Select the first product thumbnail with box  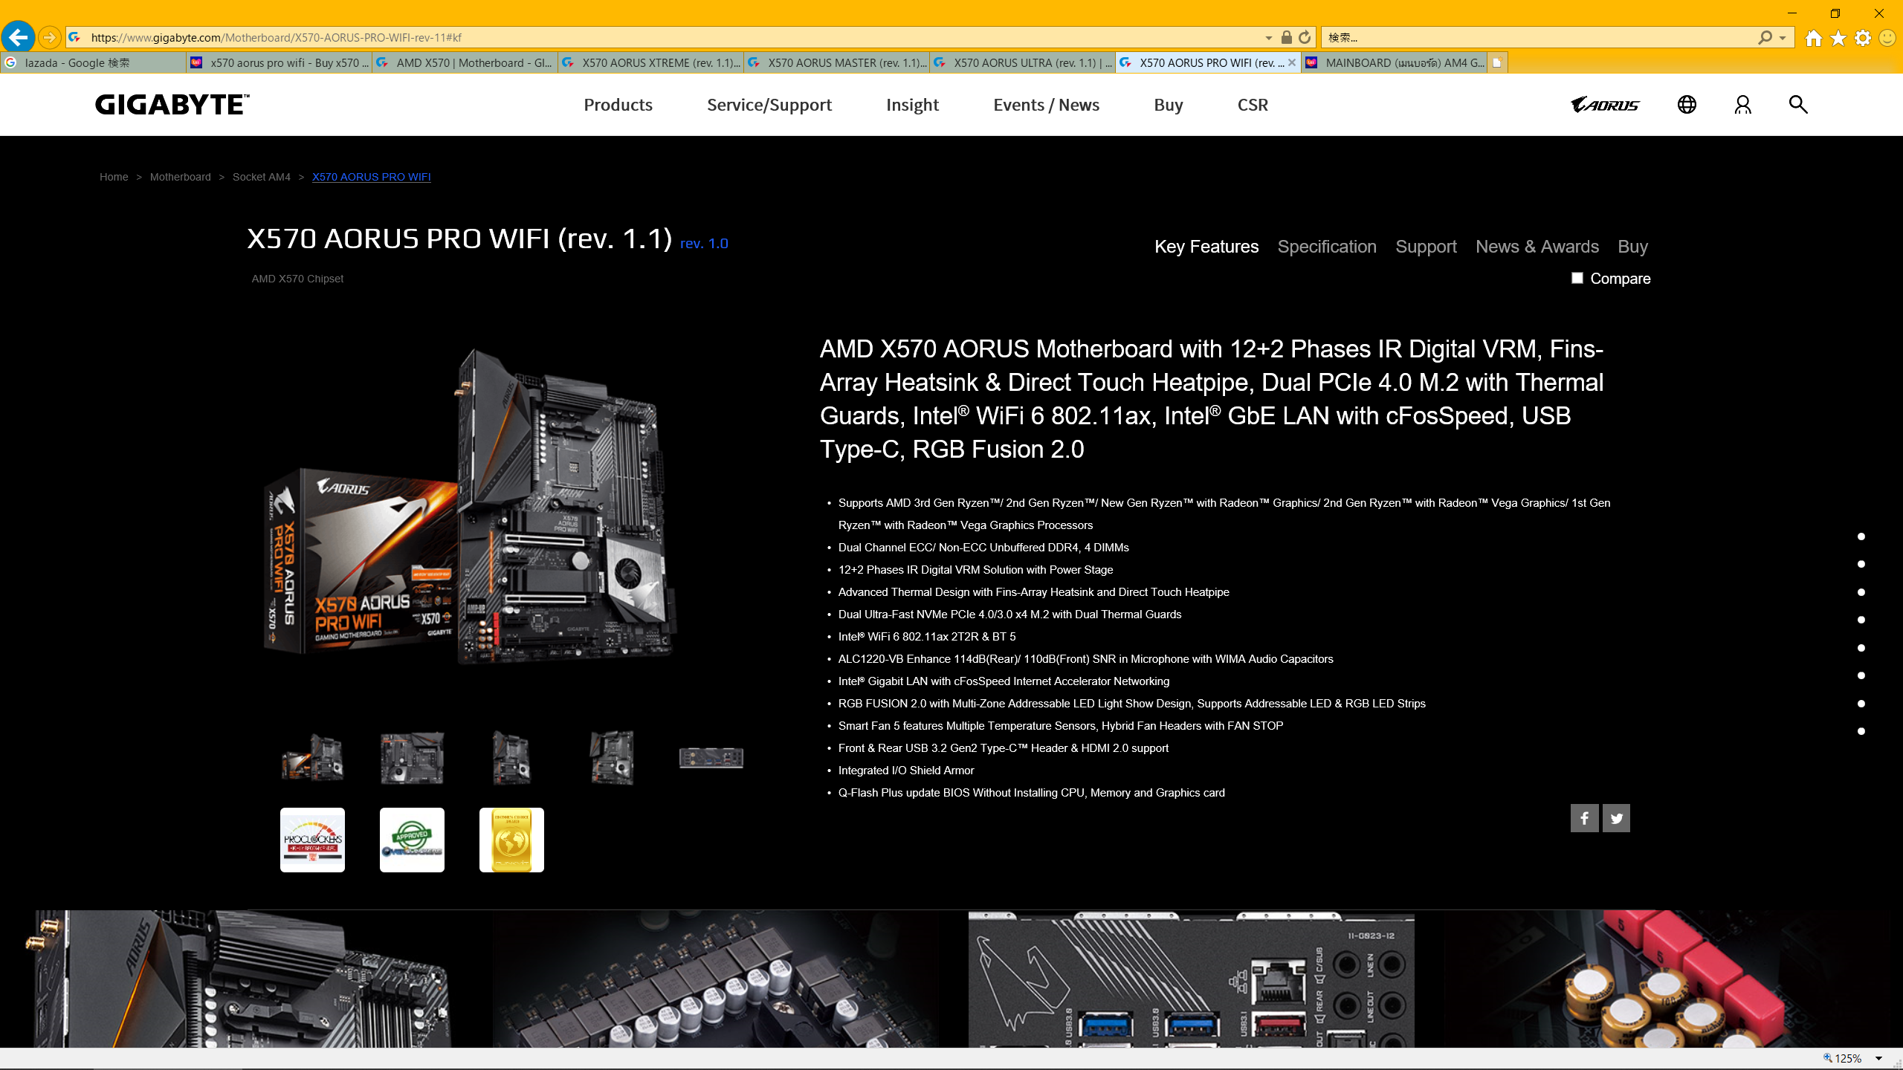(313, 758)
